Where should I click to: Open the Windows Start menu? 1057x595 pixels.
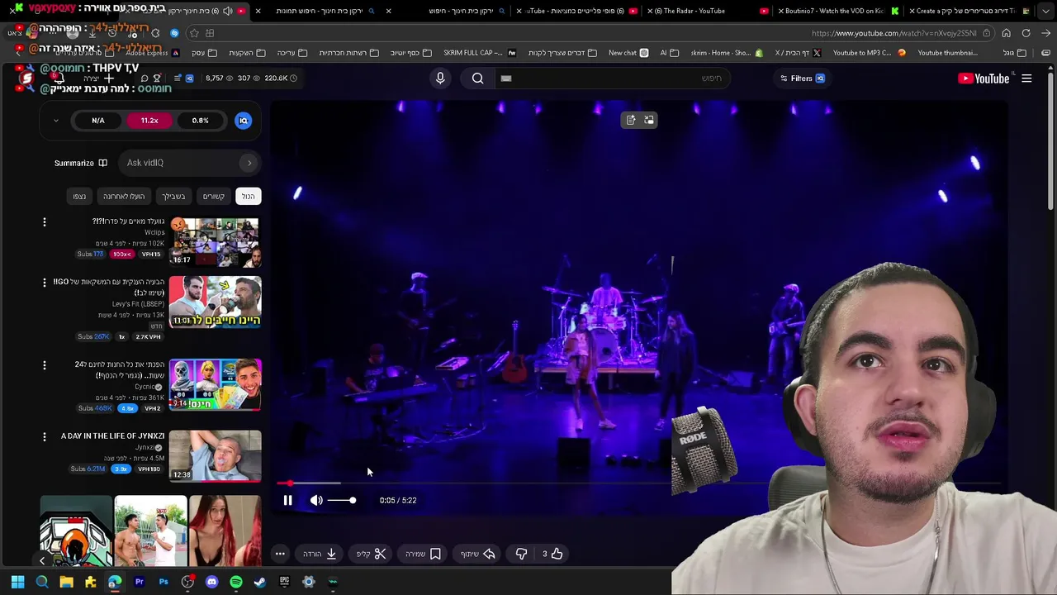tap(17, 582)
